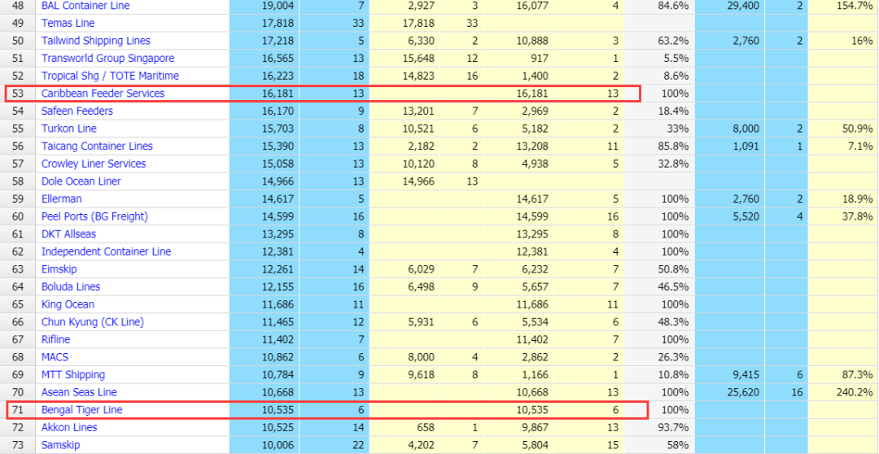Viewport: 879px width, 454px height.
Task: Click orderbook TEU value 1,091
Action: pyautogui.click(x=746, y=146)
